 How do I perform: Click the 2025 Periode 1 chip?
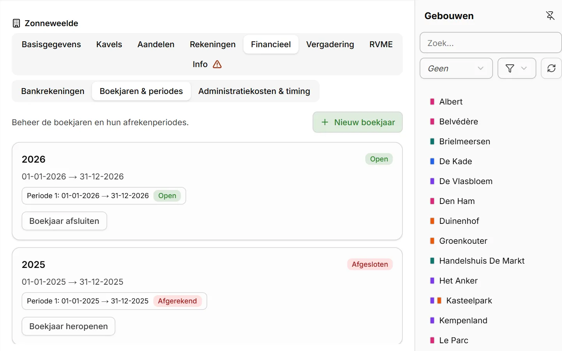(x=114, y=301)
